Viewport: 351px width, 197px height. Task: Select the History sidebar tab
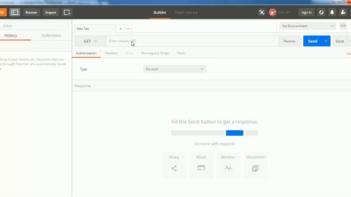[10, 36]
